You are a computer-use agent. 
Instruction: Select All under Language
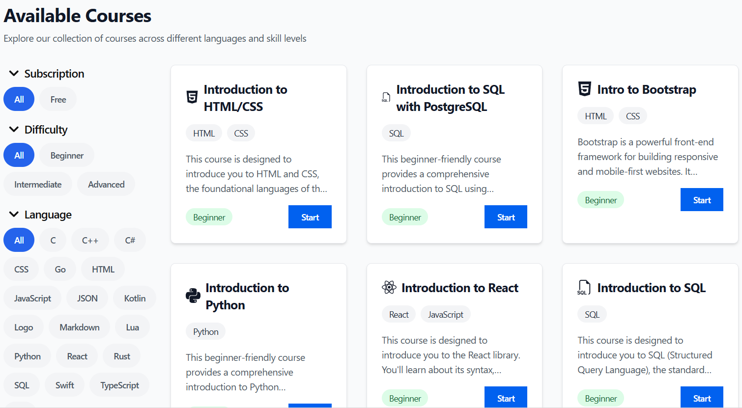(19, 240)
